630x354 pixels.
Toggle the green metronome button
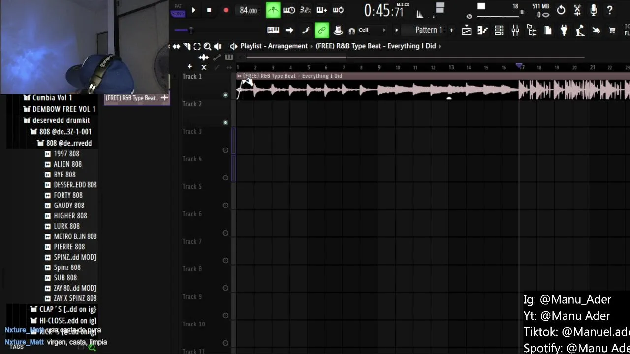(x=273, y=10)
